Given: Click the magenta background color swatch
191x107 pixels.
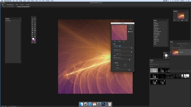Looking at the screenshot, I should tap(35, 40).
